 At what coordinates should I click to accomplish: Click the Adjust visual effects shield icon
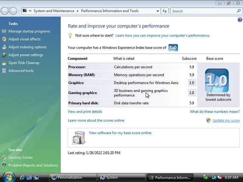4,39
